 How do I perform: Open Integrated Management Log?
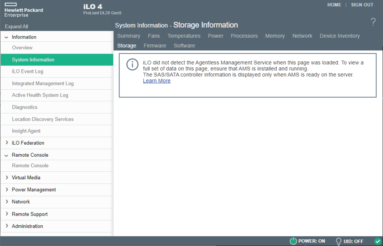point(57,84)
